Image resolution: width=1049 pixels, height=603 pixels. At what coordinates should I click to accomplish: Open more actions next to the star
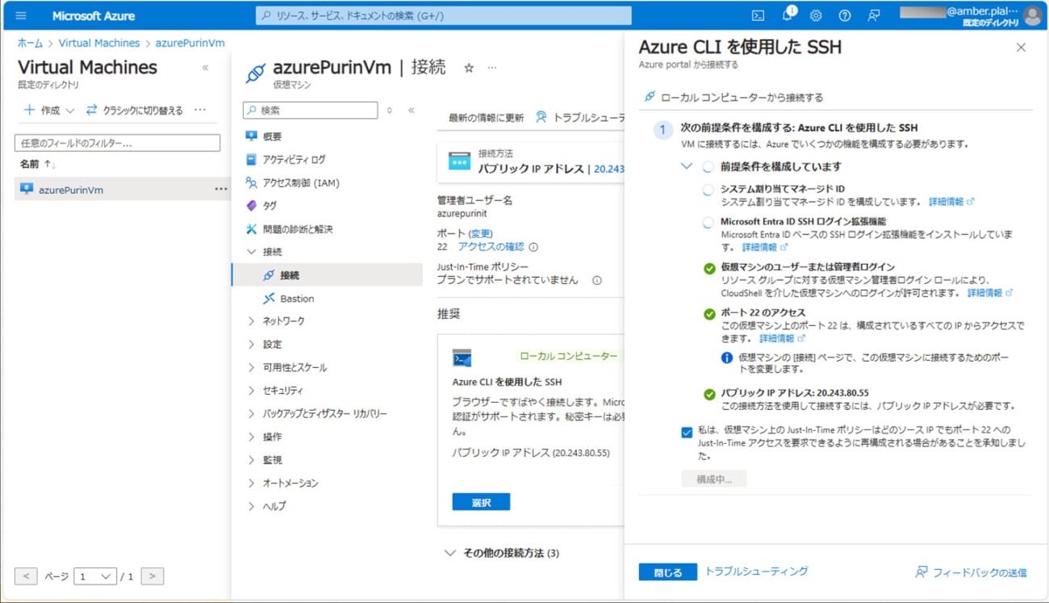tap(491, 68)
